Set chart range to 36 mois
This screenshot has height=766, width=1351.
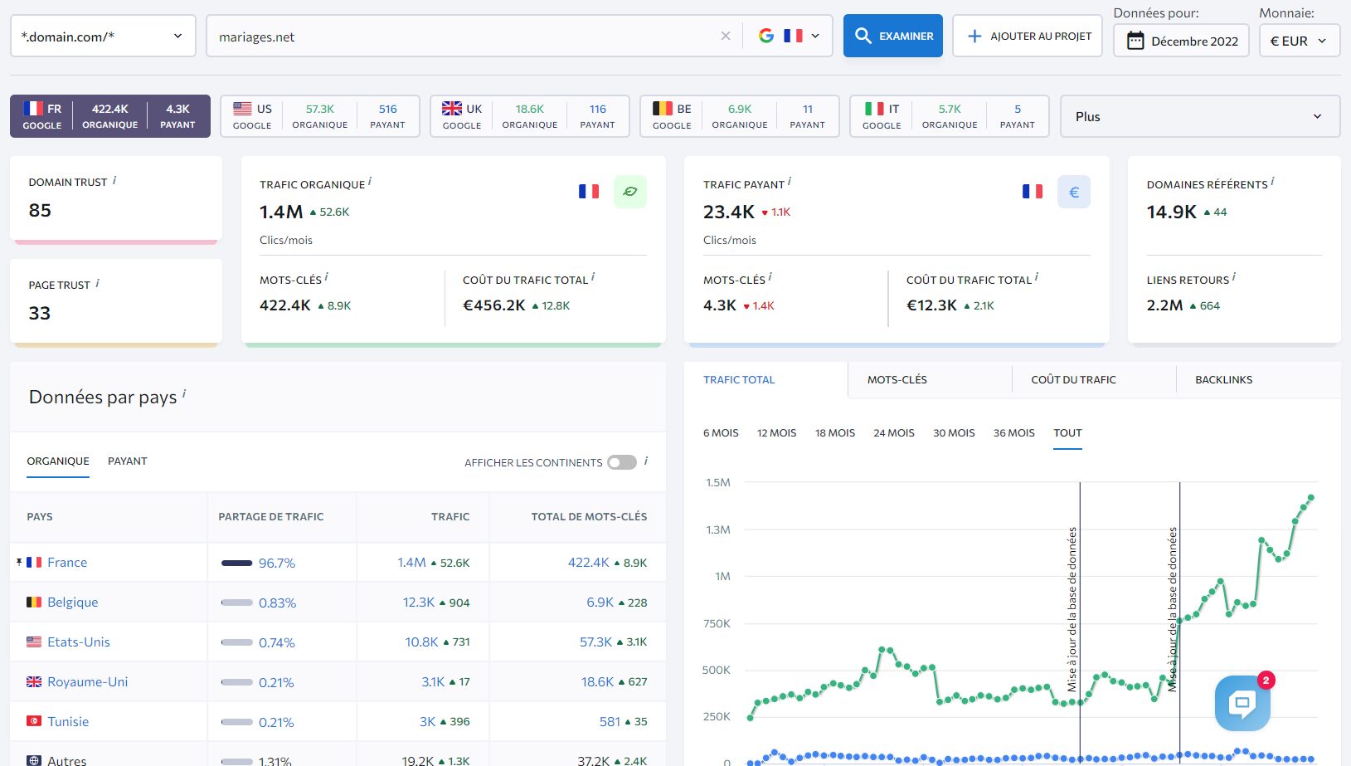point(1014,433)
